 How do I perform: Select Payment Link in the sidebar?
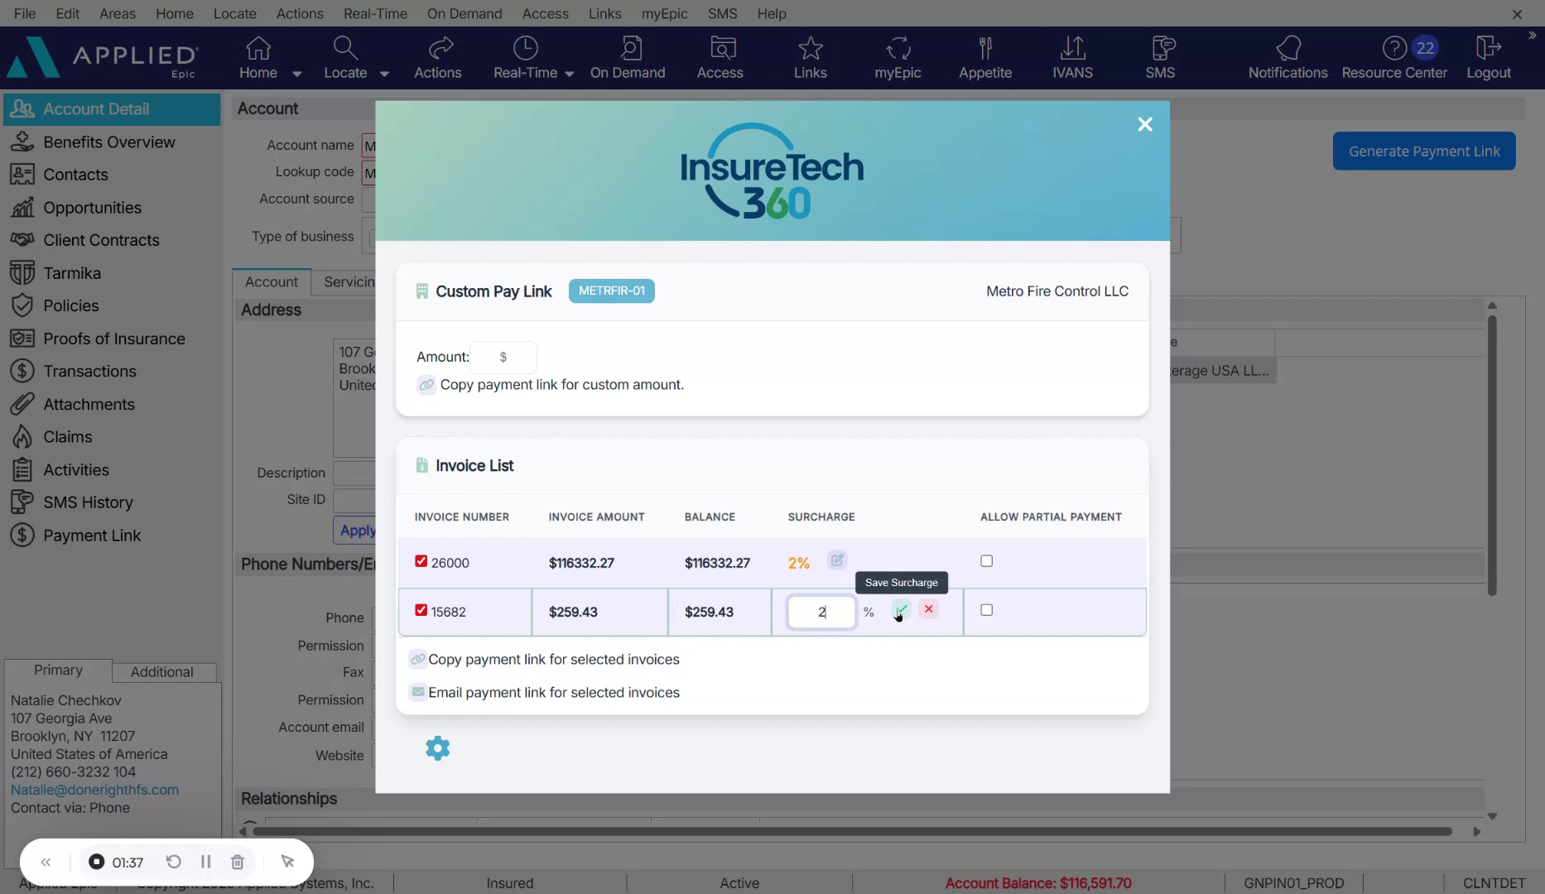tap(91, 535)
